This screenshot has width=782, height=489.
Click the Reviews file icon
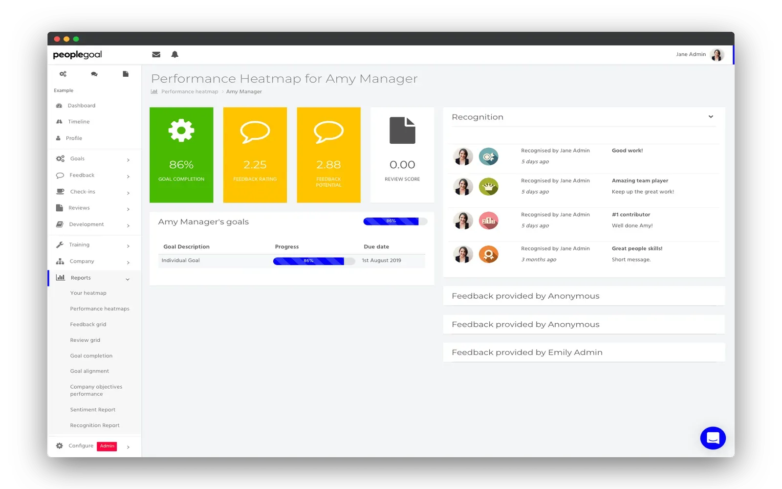tap(60, 208)
